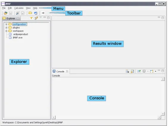Screen dimensions: 168x126
Task: Click the yellow funnel filter icon in Explorer
Action: click(x=31, y=18)
